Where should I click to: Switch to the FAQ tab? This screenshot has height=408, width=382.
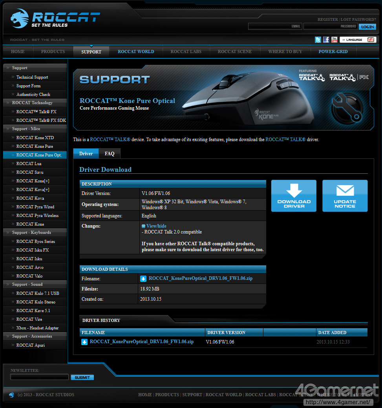coord(110,154)
